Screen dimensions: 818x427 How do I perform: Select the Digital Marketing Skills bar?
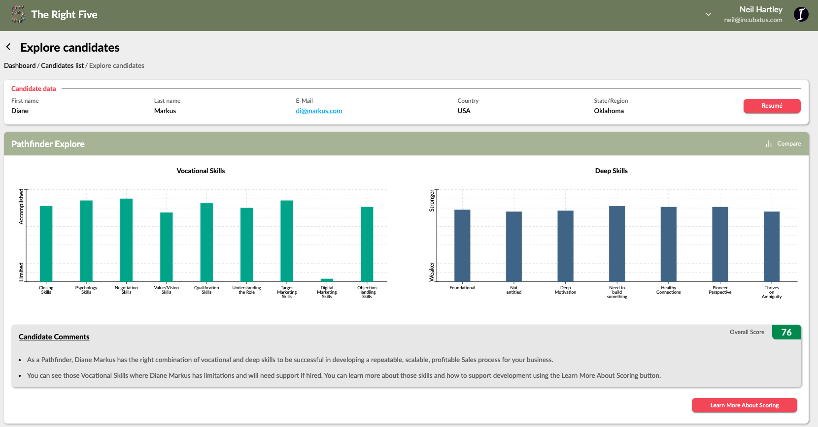click(327, 280)
